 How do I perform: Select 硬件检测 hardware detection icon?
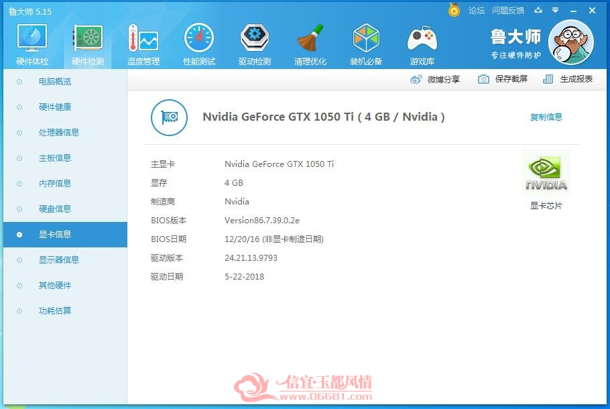pyautogui.click(x=88, y=38)
